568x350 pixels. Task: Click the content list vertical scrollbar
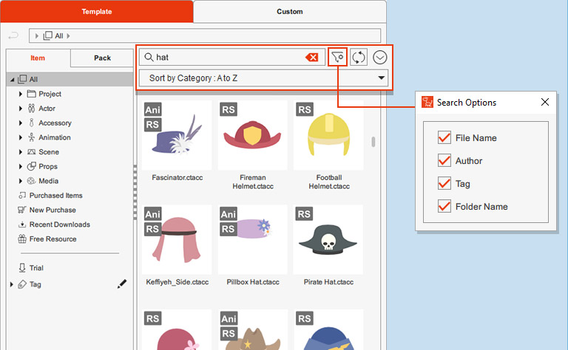373,142
